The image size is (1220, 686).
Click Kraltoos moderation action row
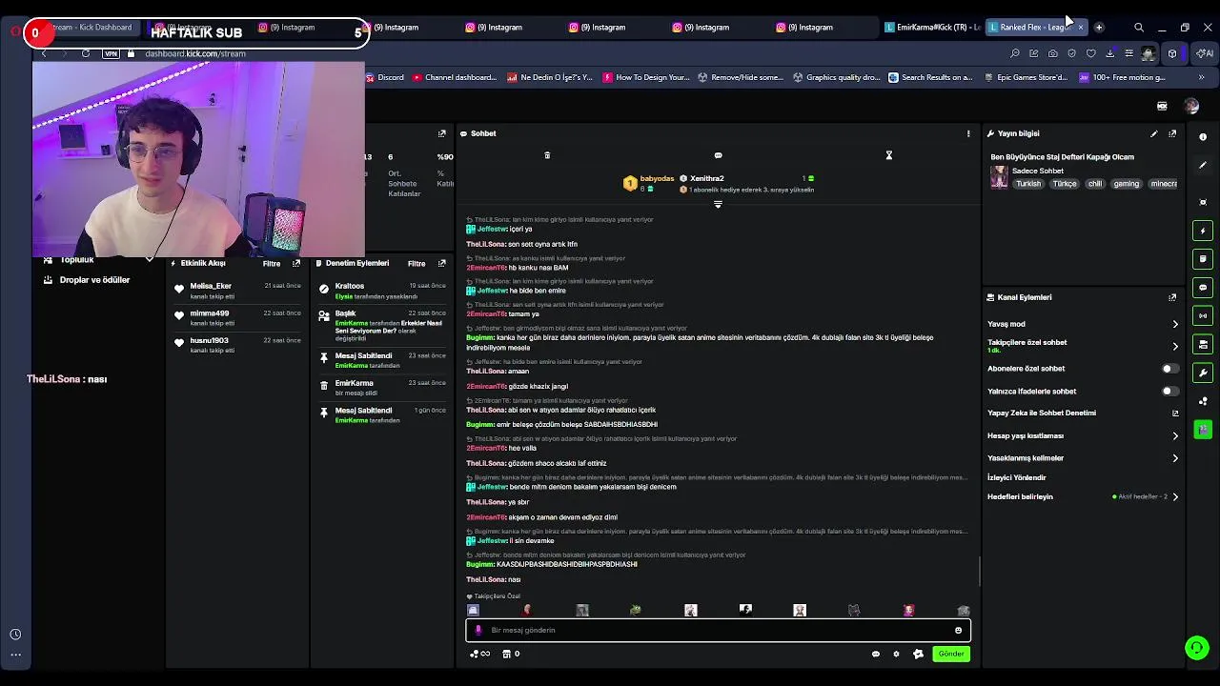tap(381, 291)
